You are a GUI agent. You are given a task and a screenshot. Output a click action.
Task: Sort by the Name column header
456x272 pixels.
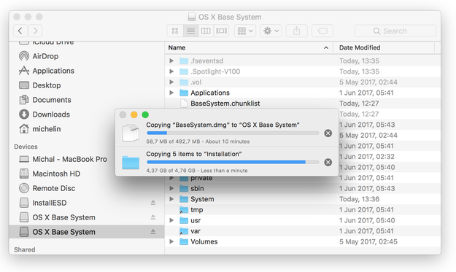click(249, 47)
